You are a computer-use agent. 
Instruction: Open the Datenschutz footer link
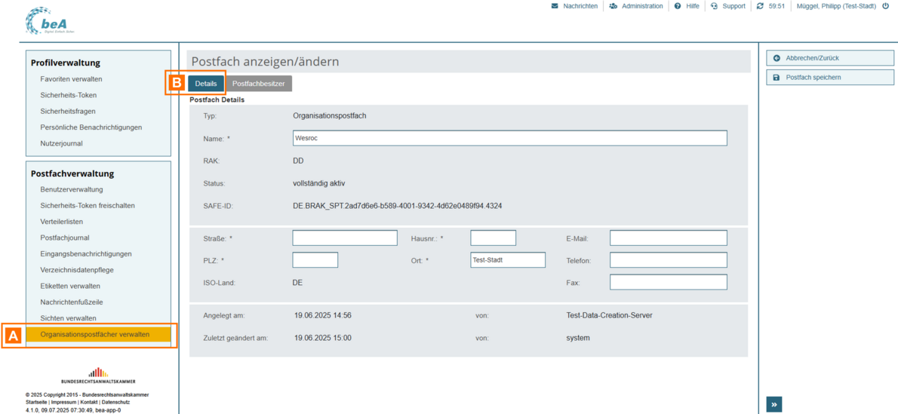click(115, 403)
